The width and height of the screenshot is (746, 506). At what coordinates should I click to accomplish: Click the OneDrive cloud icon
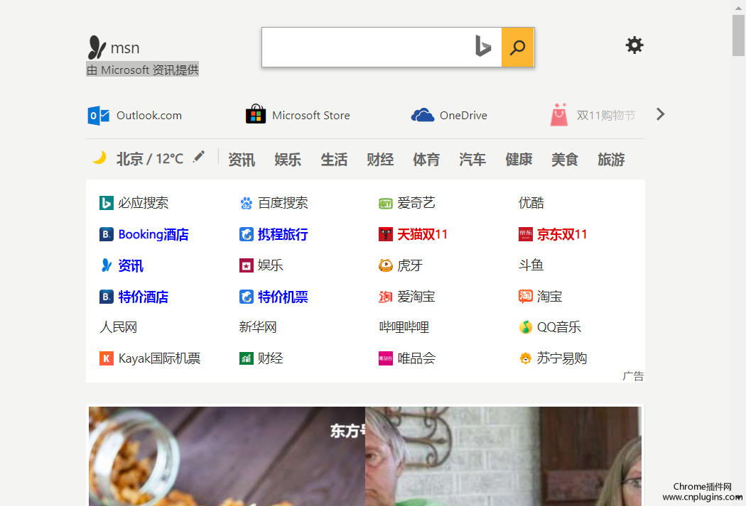[x=423, y=115]
